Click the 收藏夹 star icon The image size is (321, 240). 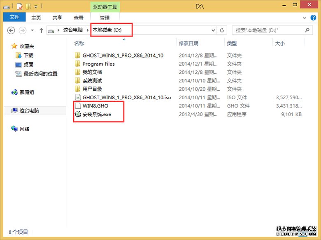pos(14,46)
